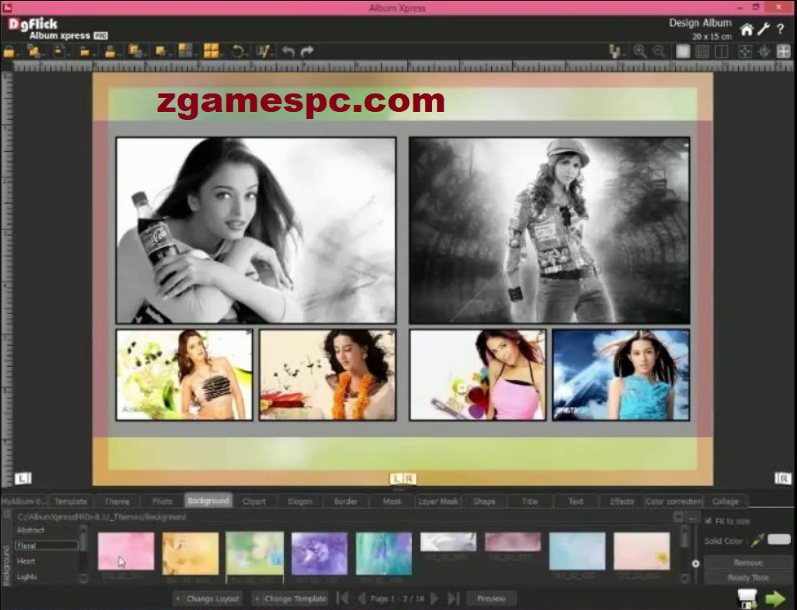Click the fit-to-screen arrows icon
Viewport: 797px width, 610px height.
pos(745,51)
